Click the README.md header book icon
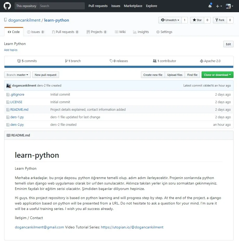 pyautogui.click(x=9, y=135)
